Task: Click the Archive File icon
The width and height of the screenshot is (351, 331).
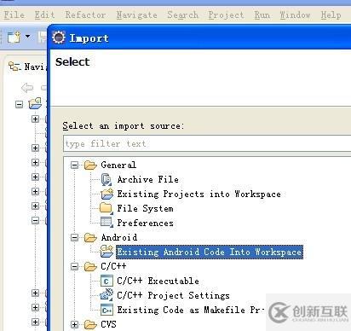Action: (106, 179)
